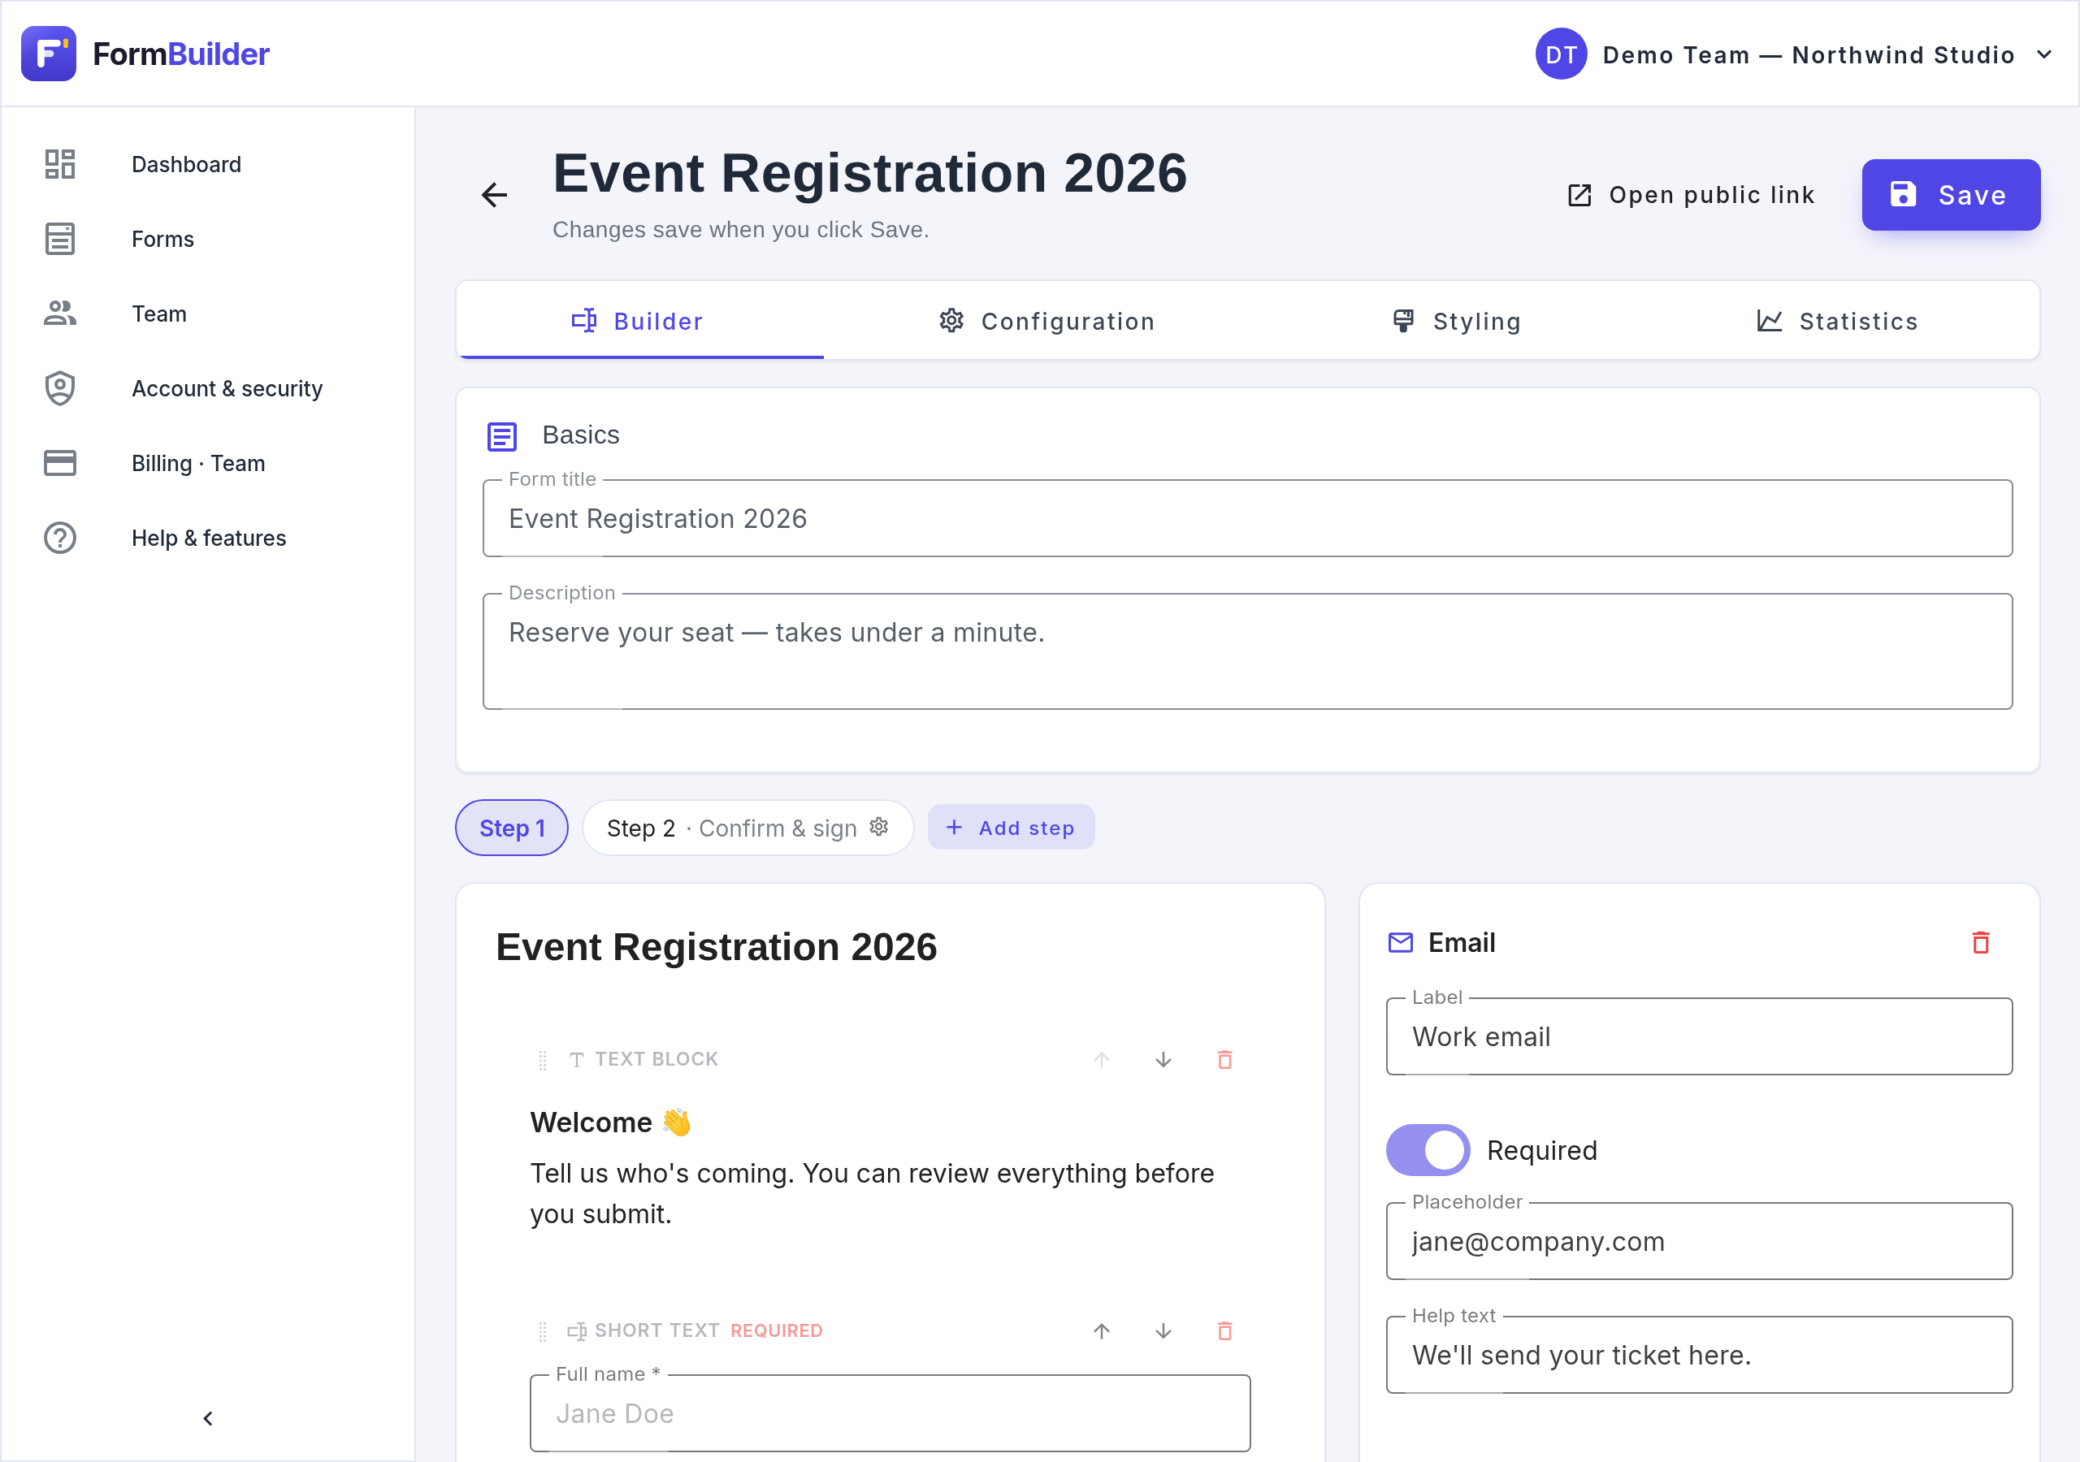The height and width of the screenshot is (1462, 2080).
Task: Go to Forms in the sidebar
Action: (207, 239)
